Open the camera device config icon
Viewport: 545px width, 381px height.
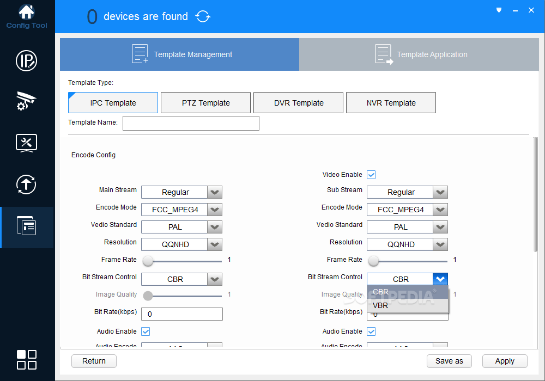(26, 101)
